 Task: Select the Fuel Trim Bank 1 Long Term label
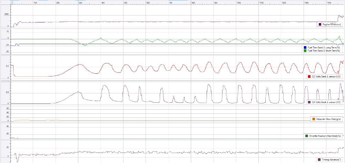click(324, 47)
